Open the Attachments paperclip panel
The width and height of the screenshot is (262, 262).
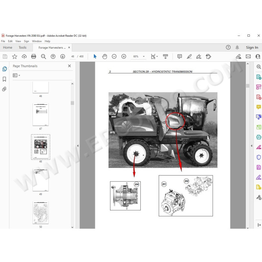[x=4, y=89]
